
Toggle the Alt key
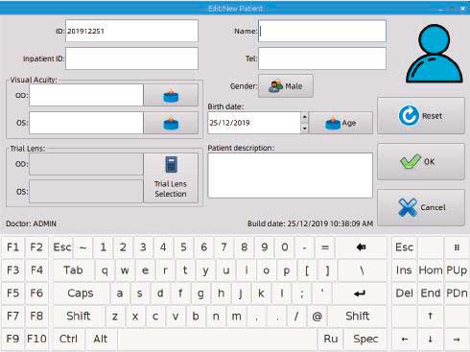click(101, 339)
